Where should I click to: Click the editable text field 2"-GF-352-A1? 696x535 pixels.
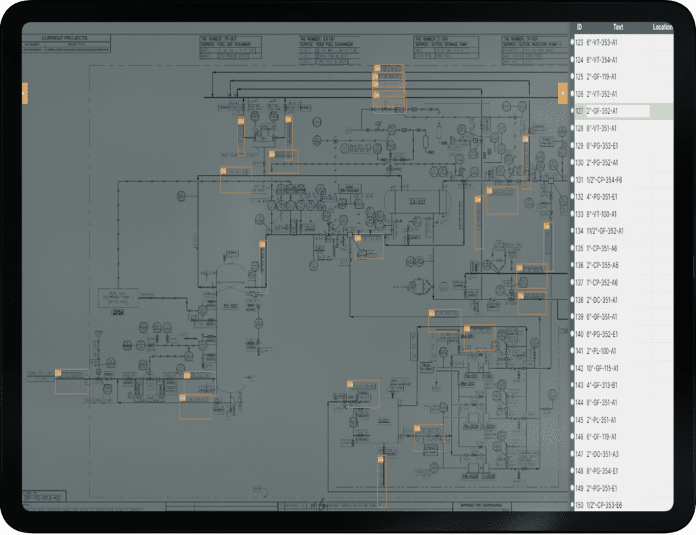(618, 111)
